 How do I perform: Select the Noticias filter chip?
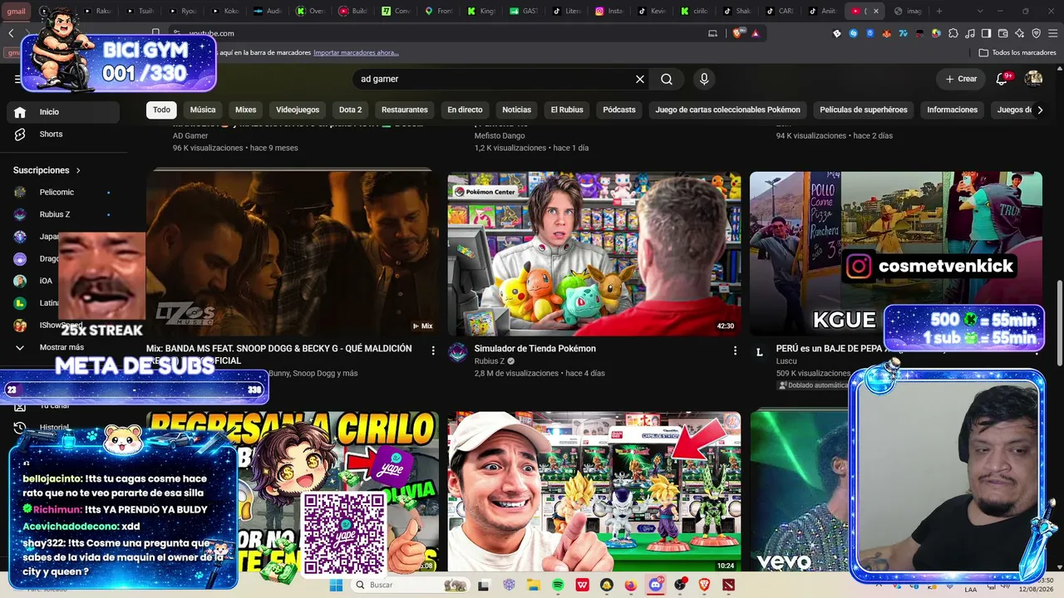(x=516, y=110)
